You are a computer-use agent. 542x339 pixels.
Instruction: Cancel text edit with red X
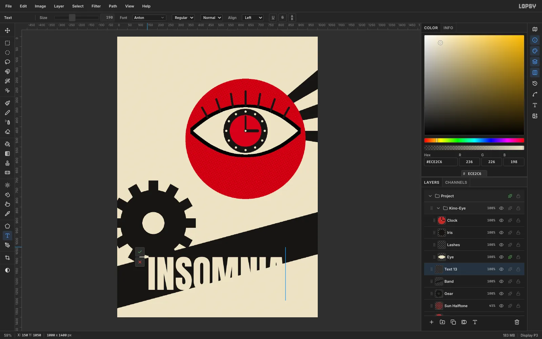[x=140, y=262]
